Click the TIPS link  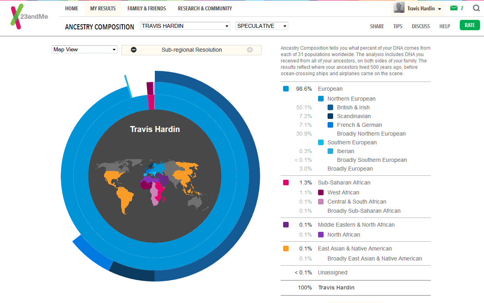tap(398, 26)
